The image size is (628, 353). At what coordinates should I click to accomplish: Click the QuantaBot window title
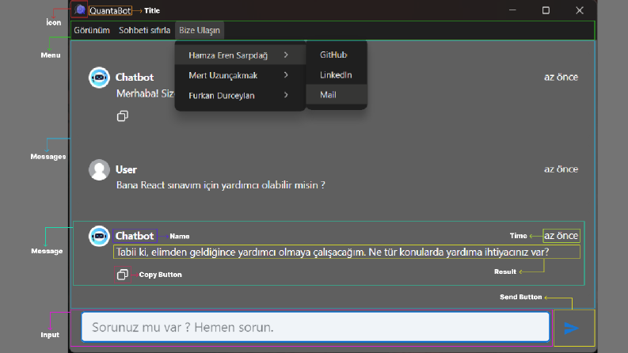click(110, 10)
